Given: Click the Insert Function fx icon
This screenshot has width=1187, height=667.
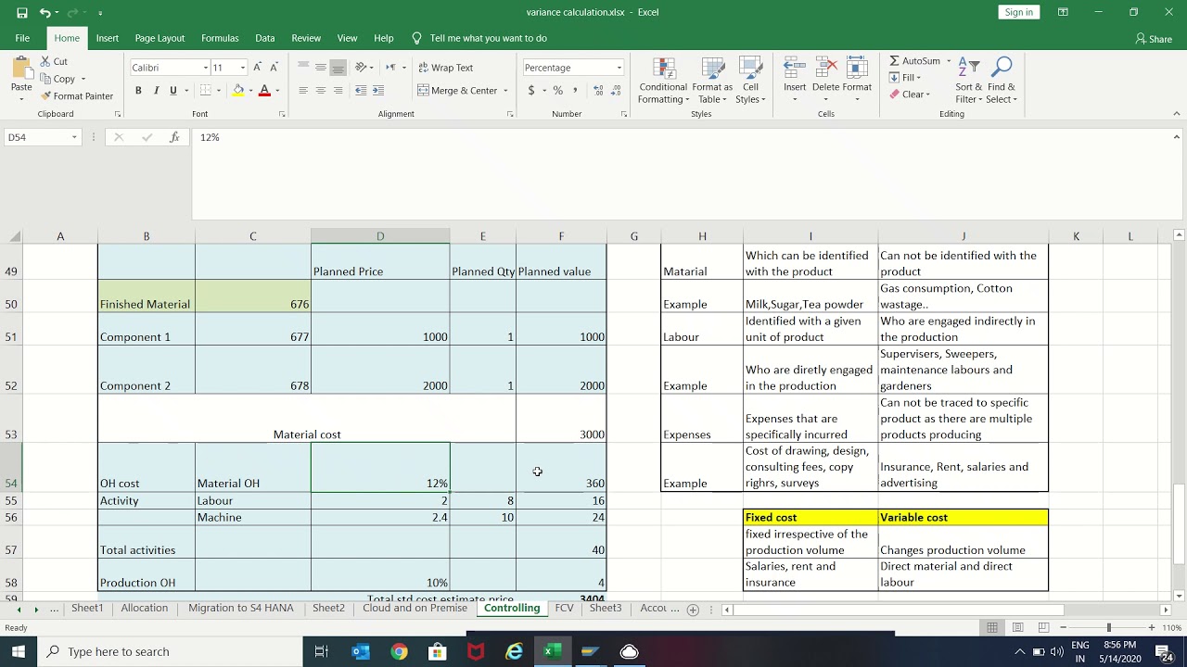Looking at the screenshot, I should click(174, 137).
